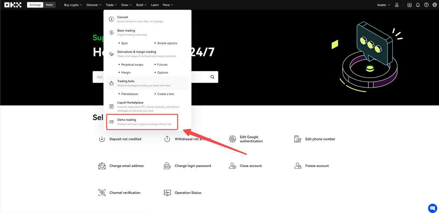Expand the Build menu
The width and height of the screenshot is (439, 213).
[141, 5]
